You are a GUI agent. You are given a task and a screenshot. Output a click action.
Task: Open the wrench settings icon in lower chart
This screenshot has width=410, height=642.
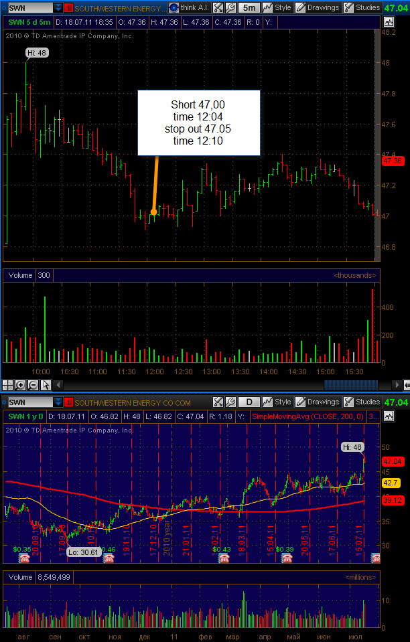(x=230, y=402)
